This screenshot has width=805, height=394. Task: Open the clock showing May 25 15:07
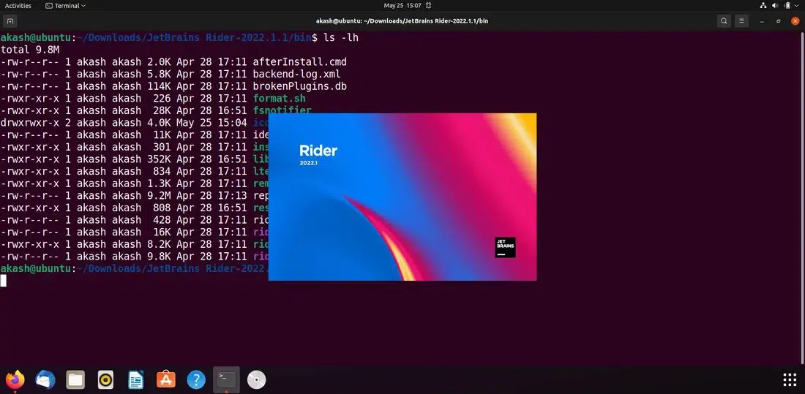[402, 6]
